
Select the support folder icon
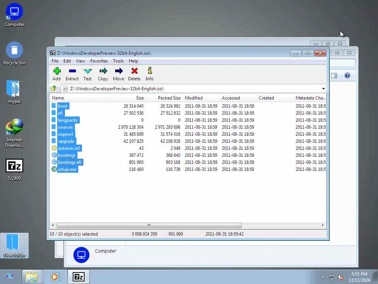click(54, 134)
